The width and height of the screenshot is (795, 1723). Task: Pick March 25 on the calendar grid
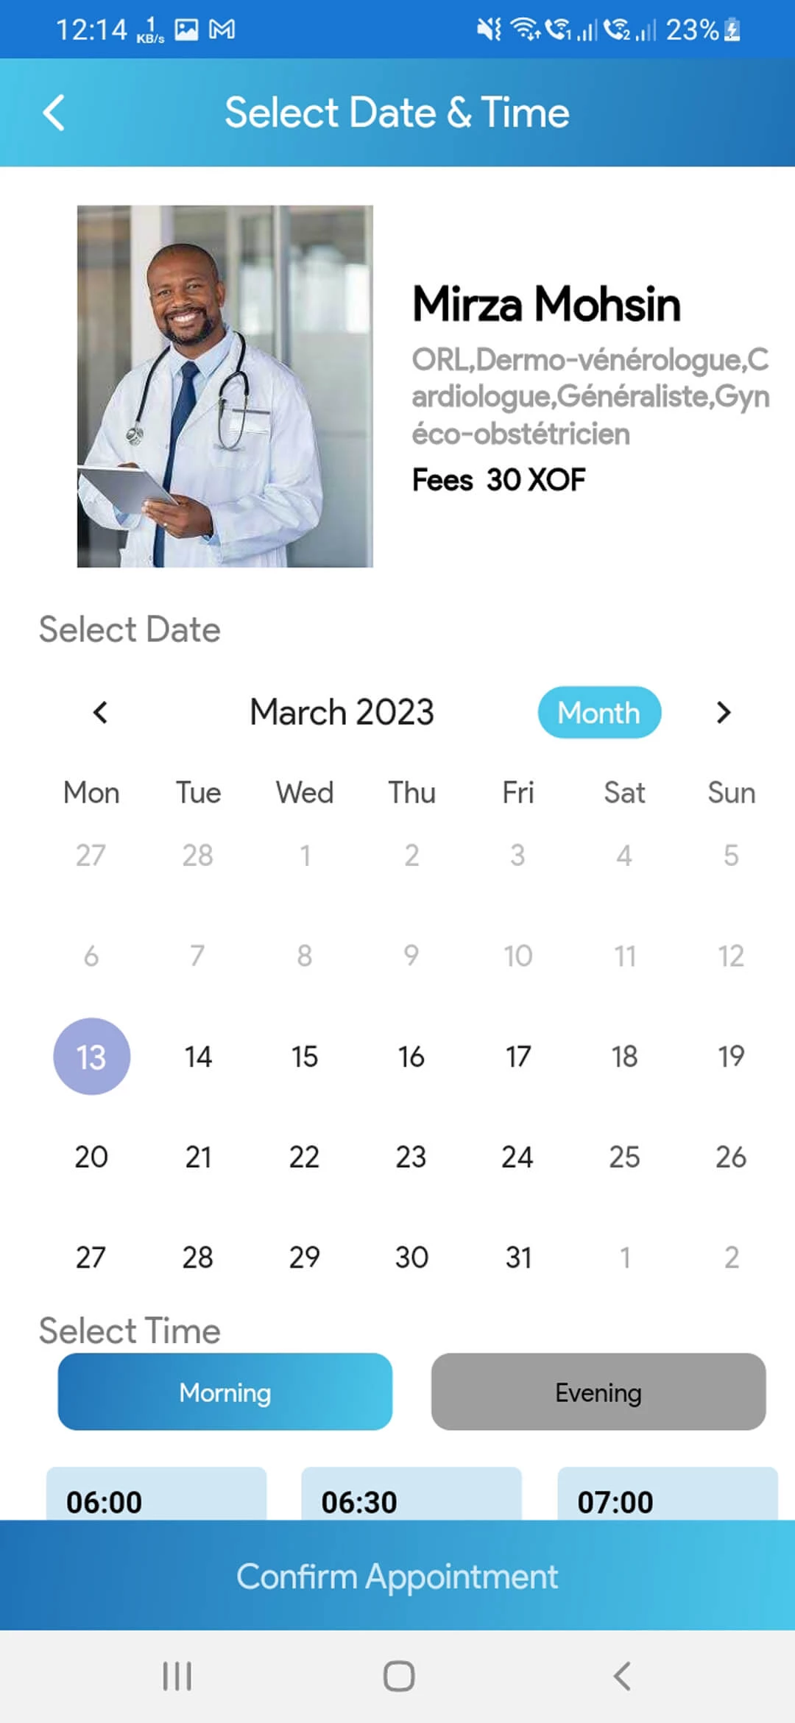pyautogui.click(x=623, y=1157)
